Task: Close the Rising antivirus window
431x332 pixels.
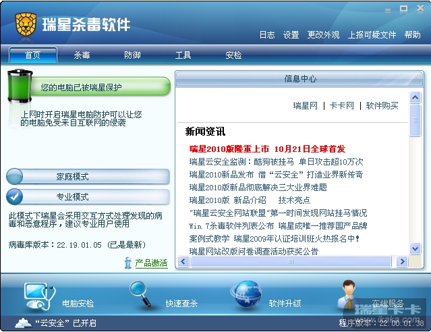Action: pyautogui.click(x=420, y=9)
